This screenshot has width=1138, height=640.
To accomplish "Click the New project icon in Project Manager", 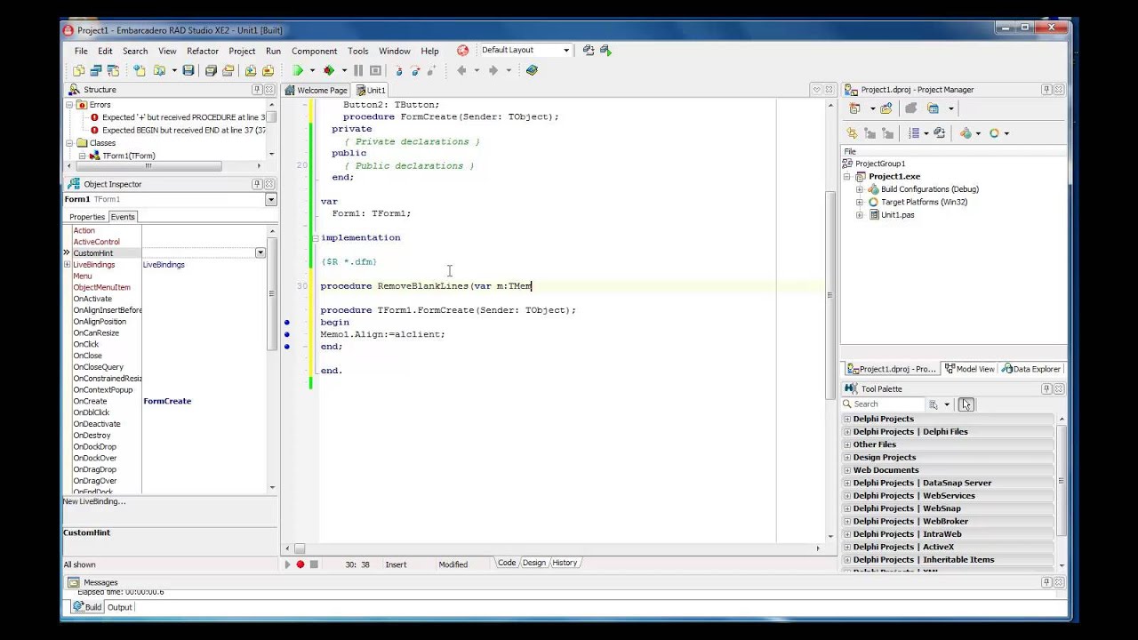I will [x=854, y=108].
